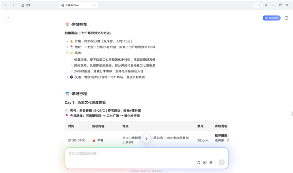
Task: Select the vertical scrollbar thumb
Action: (292, 113)
